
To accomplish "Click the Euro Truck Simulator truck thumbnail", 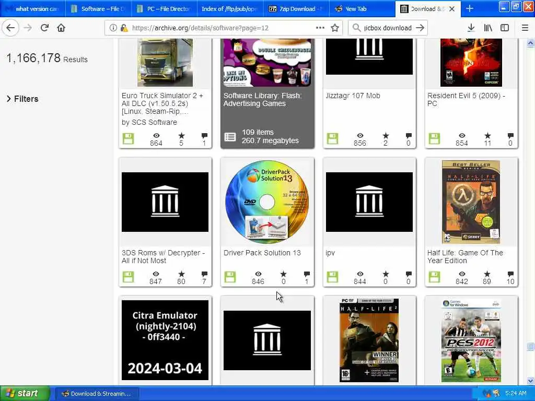I will tap(165, 63).
